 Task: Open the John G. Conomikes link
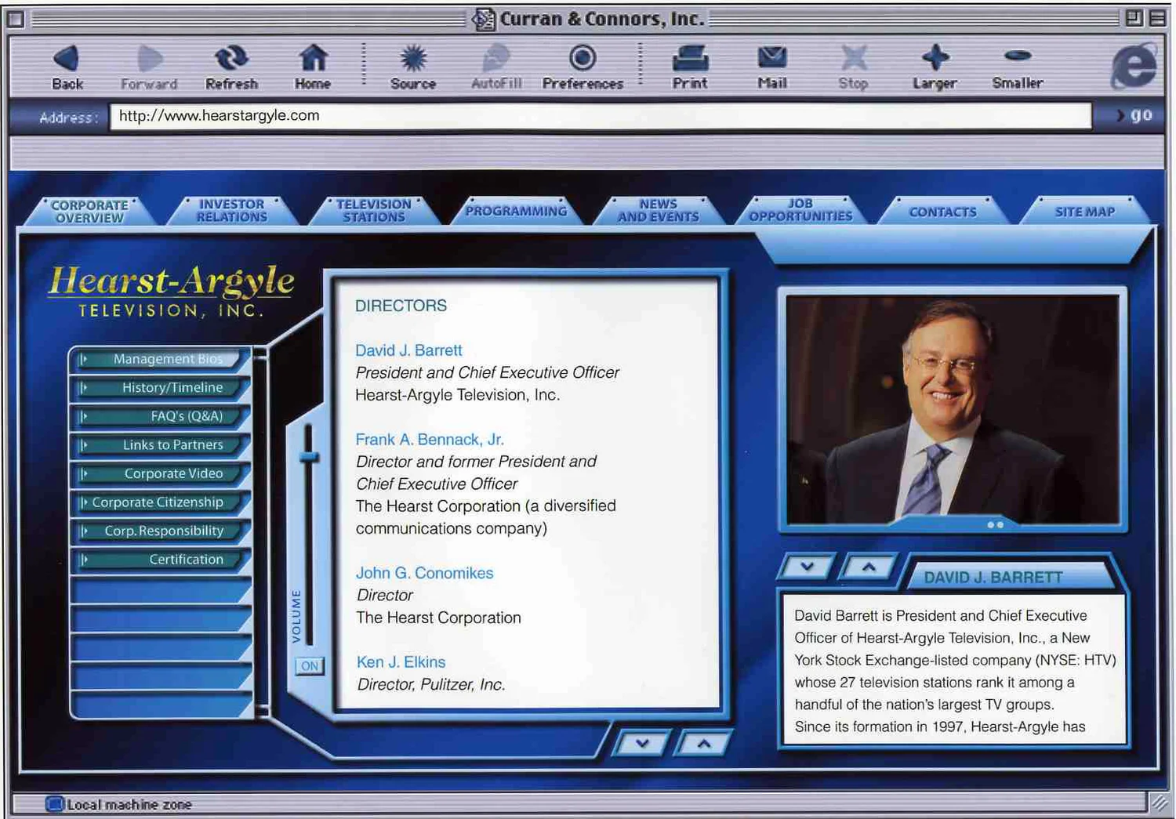pyautogui.click(x=424, y=573)
